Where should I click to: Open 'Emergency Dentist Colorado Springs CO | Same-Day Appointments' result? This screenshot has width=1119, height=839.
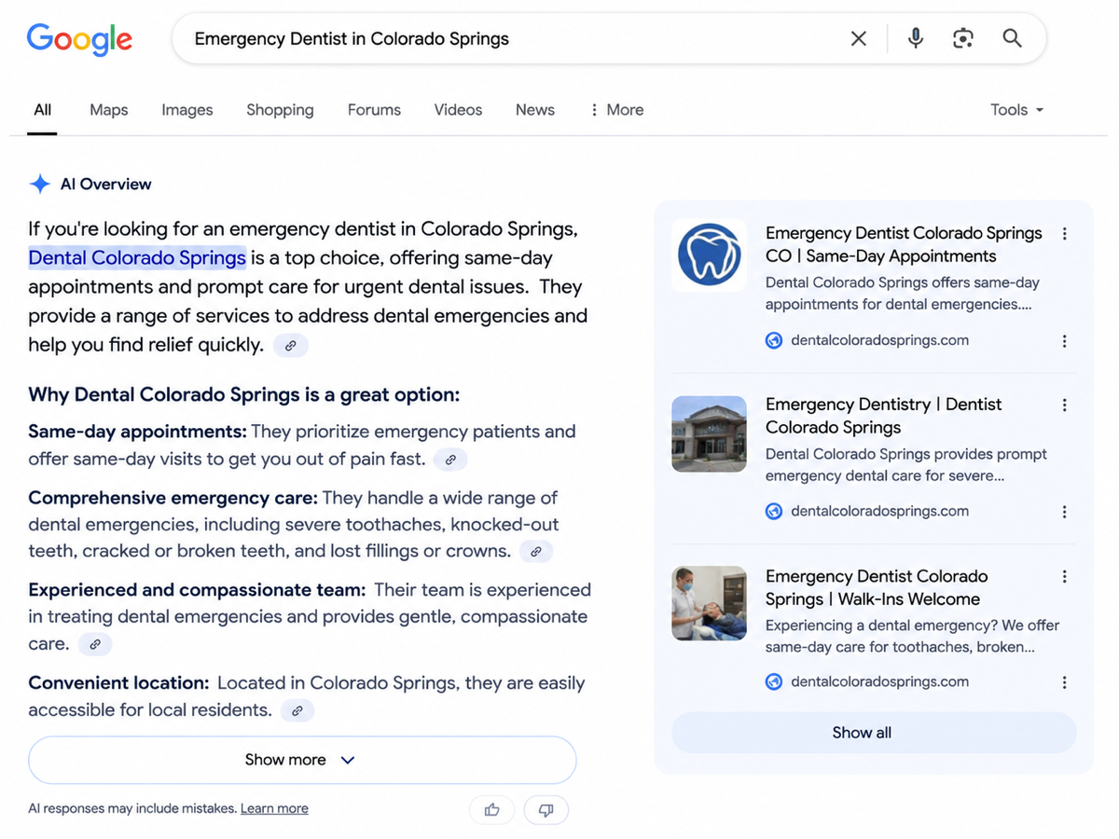(904, 244)
